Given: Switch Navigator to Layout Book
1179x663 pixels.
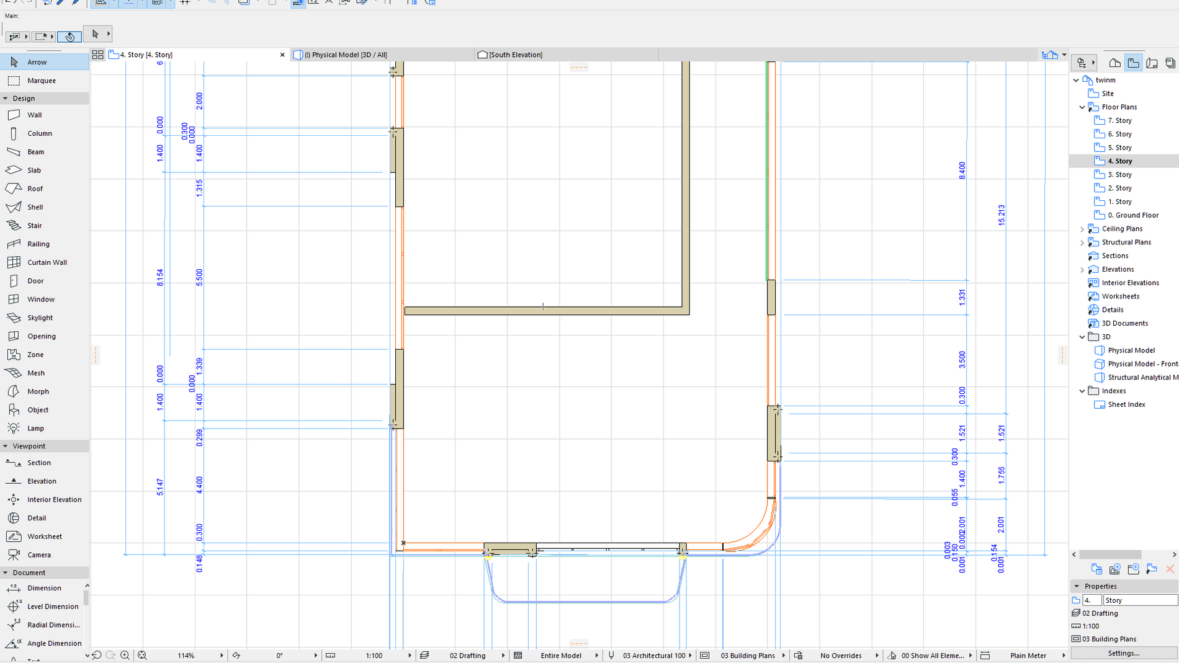Looking at the screenshot, I should [1152, 63].
